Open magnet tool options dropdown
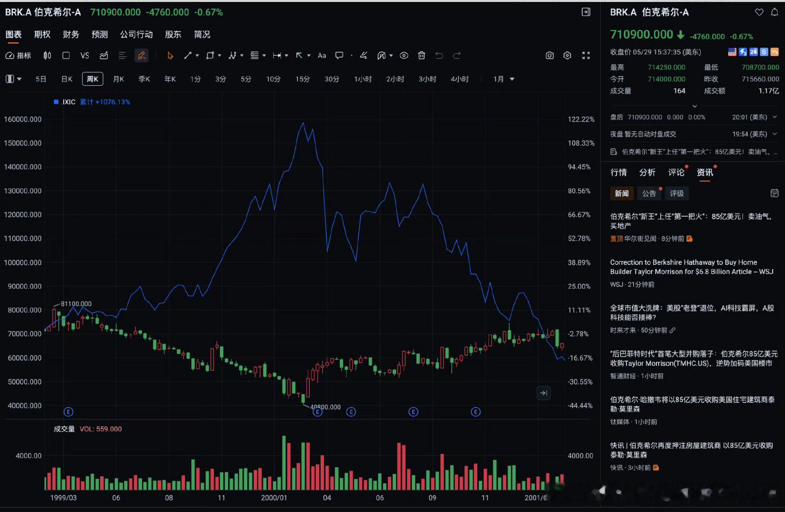Screen dimensions: 785x512 coord(391,55)
